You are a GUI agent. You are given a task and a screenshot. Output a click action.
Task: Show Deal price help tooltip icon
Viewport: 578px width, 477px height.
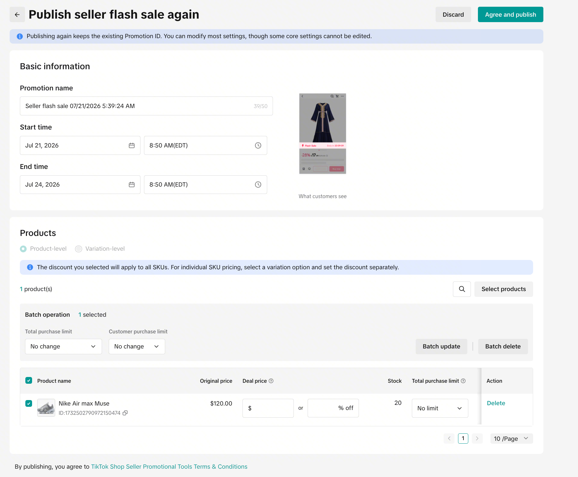[271, 381]
